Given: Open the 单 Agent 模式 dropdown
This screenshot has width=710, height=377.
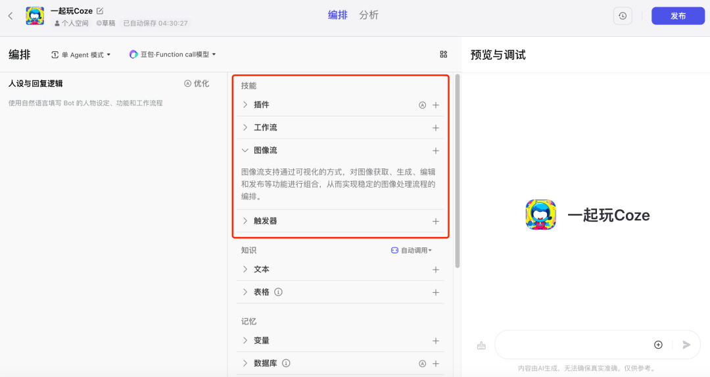Looking at the screenshot, I should click(81, 55).
